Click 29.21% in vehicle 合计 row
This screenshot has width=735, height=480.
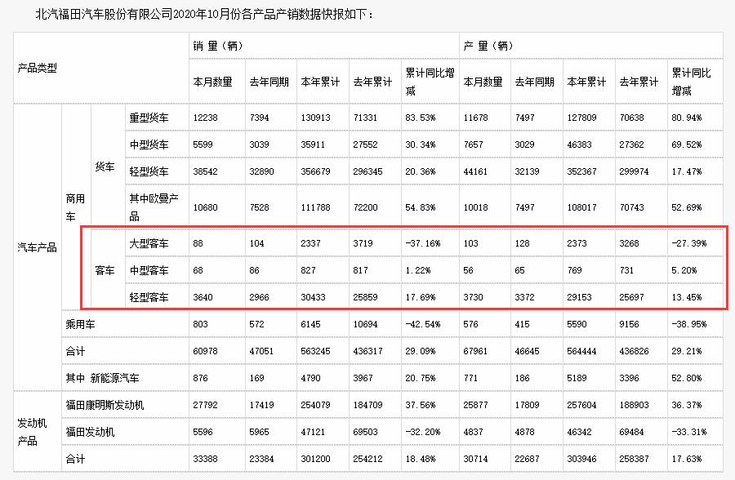coord(686,351)
